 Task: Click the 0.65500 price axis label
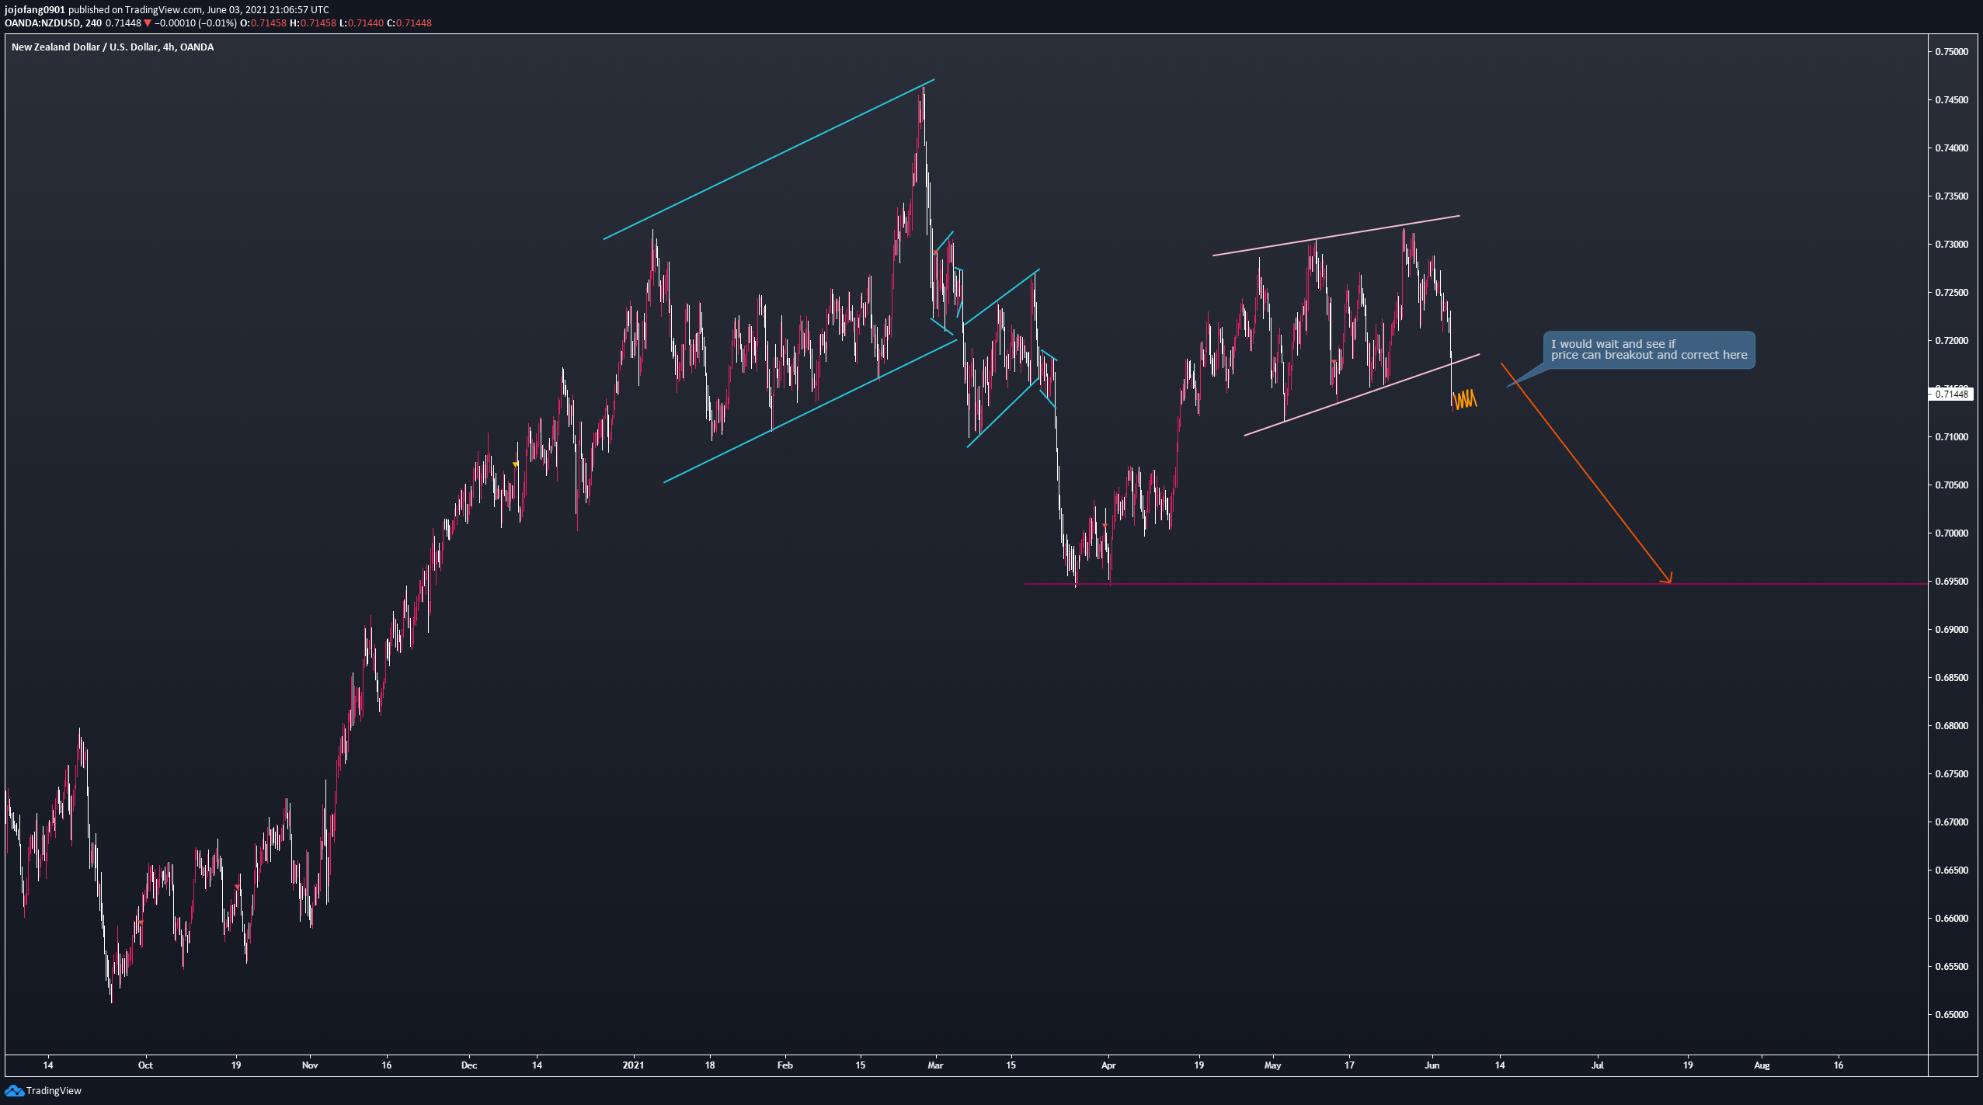[1951, 967]
